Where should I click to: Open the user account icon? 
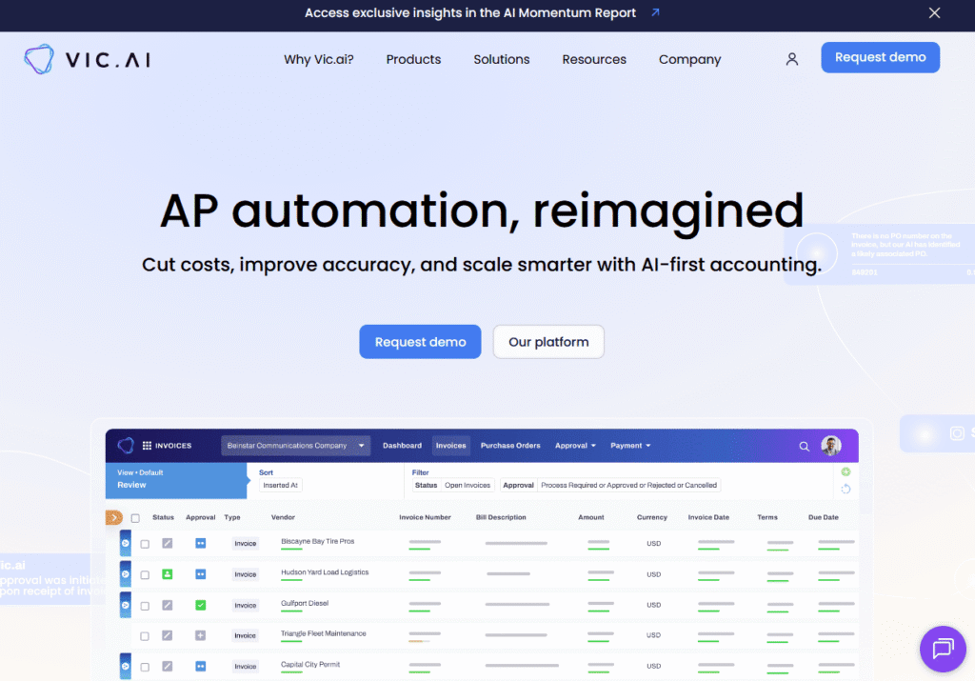pos(791,59)
